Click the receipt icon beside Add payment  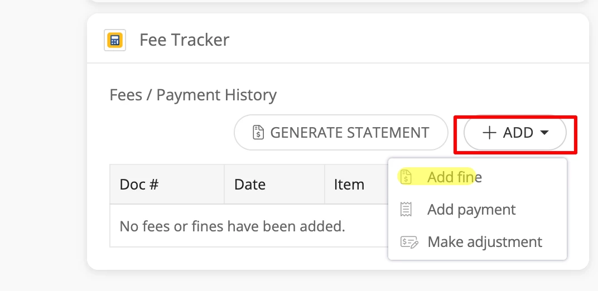[x=406, y=210]
